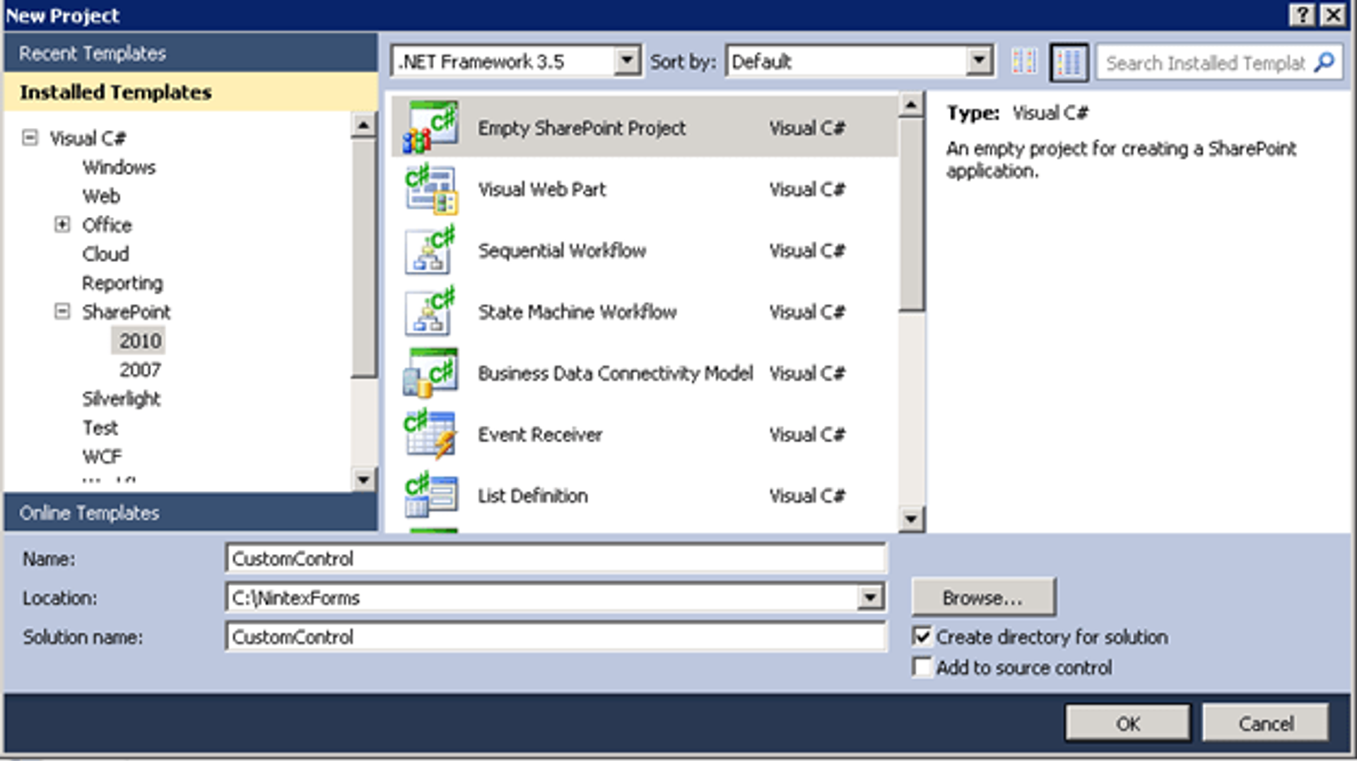Open the Recent Templates section
The image size is (1357, 761).
tap(190, 53)
